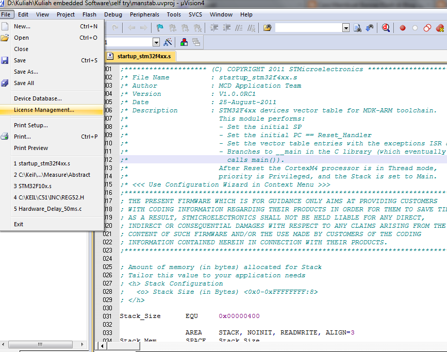
Task: Click Navigate Forwards arrow icon
Action: (144, 28)
